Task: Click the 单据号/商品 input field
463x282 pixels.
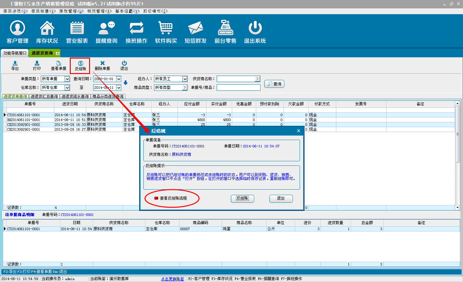Action: tap(238, 88)
